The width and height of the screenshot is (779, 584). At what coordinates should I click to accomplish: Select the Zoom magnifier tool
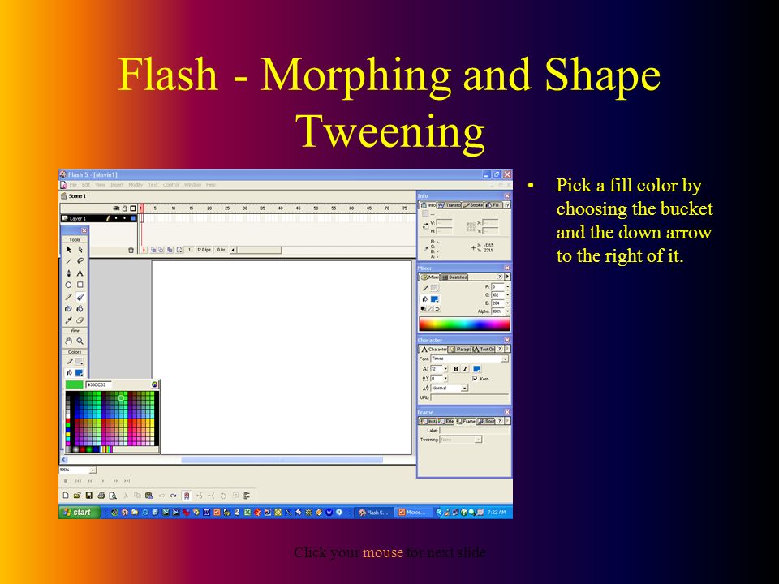80,341
